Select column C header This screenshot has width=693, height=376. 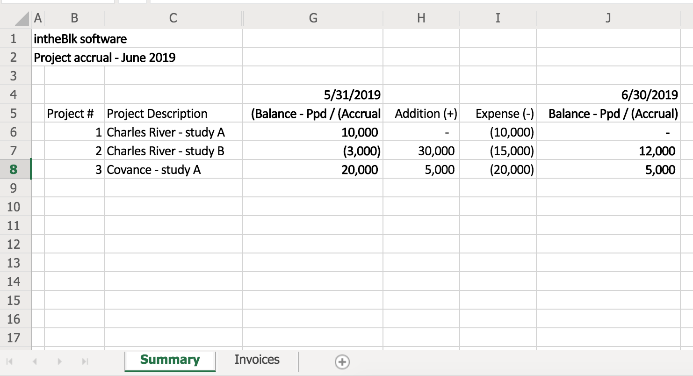click(x=173, y=18)
